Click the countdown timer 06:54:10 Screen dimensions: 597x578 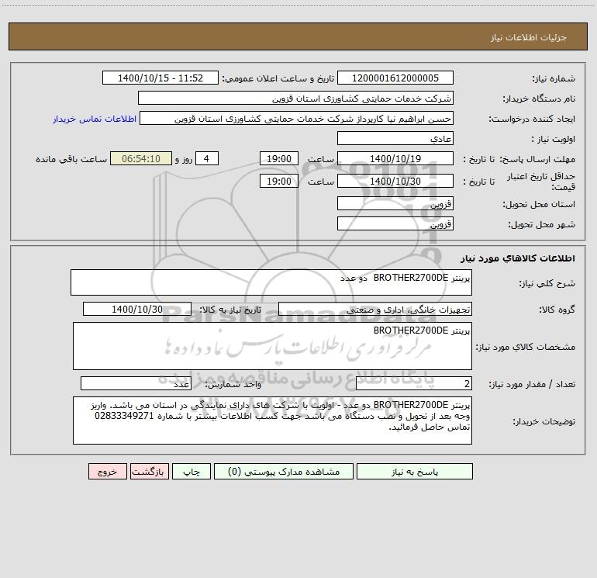tap(141, 158)
